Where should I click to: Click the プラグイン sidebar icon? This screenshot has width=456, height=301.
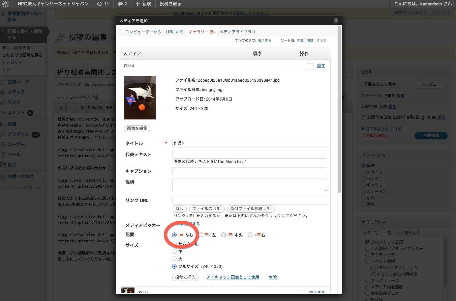coord(3,134)
